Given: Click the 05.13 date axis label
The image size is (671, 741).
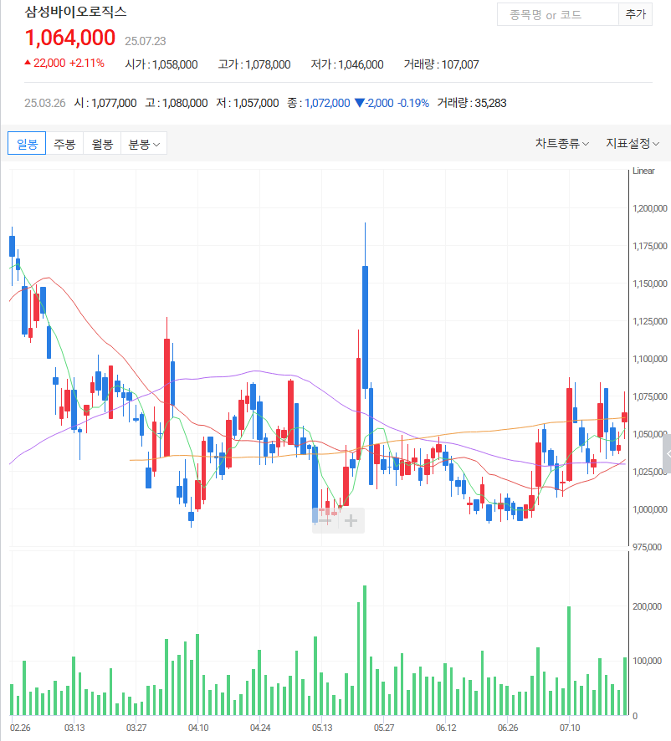Looking at the screenshot, I should click(x=322, y=728).
